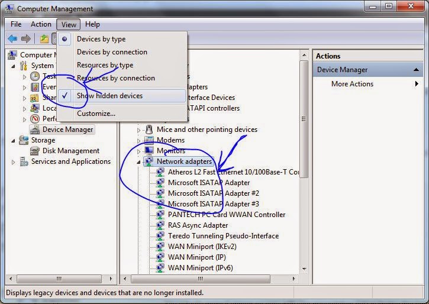This screenshot has height=304, width=429.
Task: Select Device Manager in left tree
Action: (x=68, y=130)
